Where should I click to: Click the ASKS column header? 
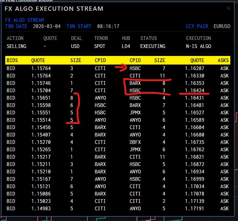[223, 60]
